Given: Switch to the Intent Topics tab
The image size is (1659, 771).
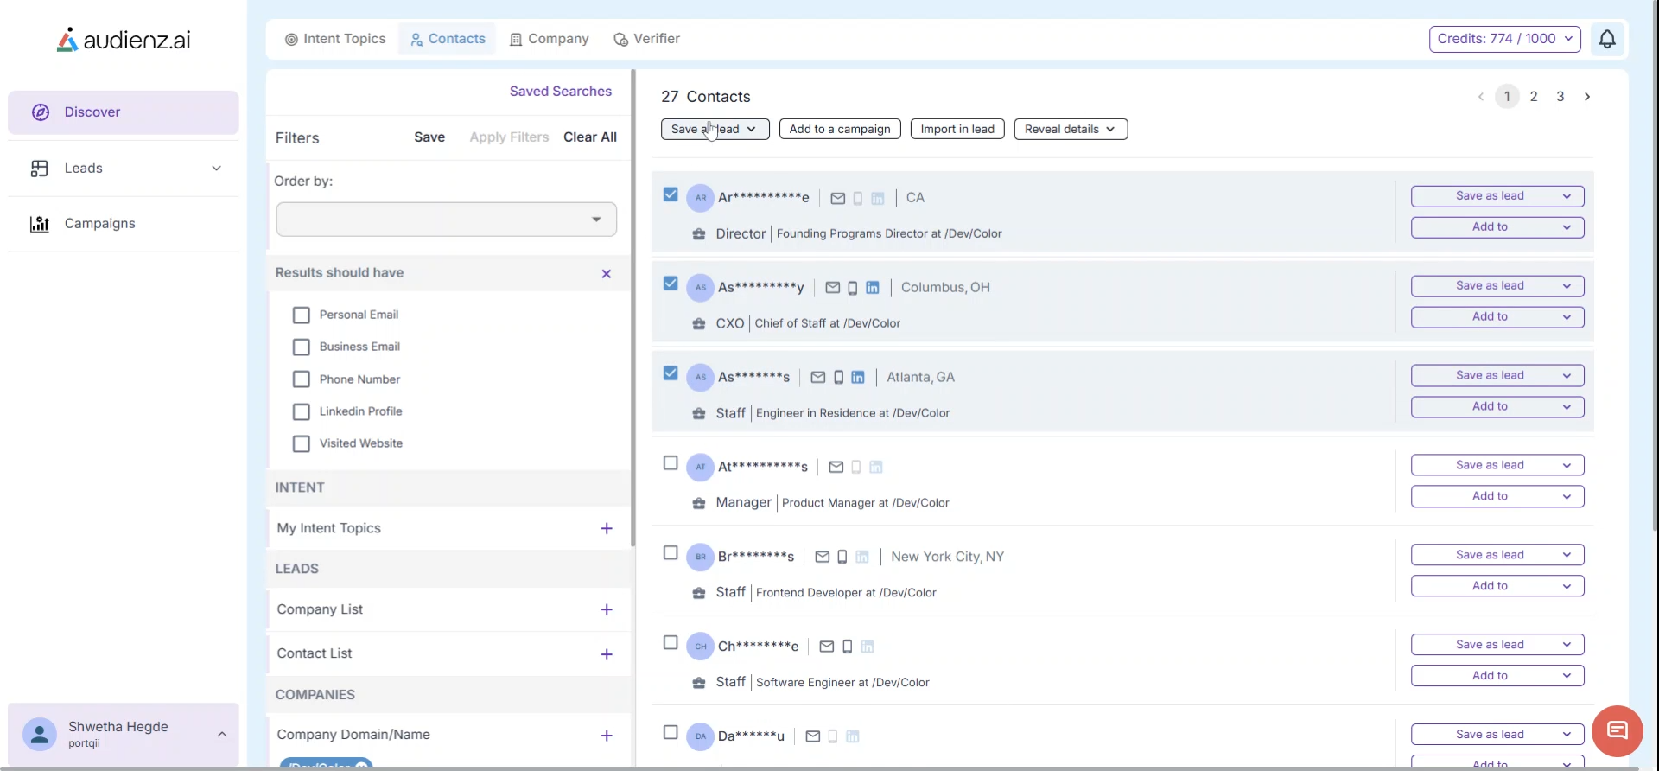Looking at the screenshot, I should (335, 39).
